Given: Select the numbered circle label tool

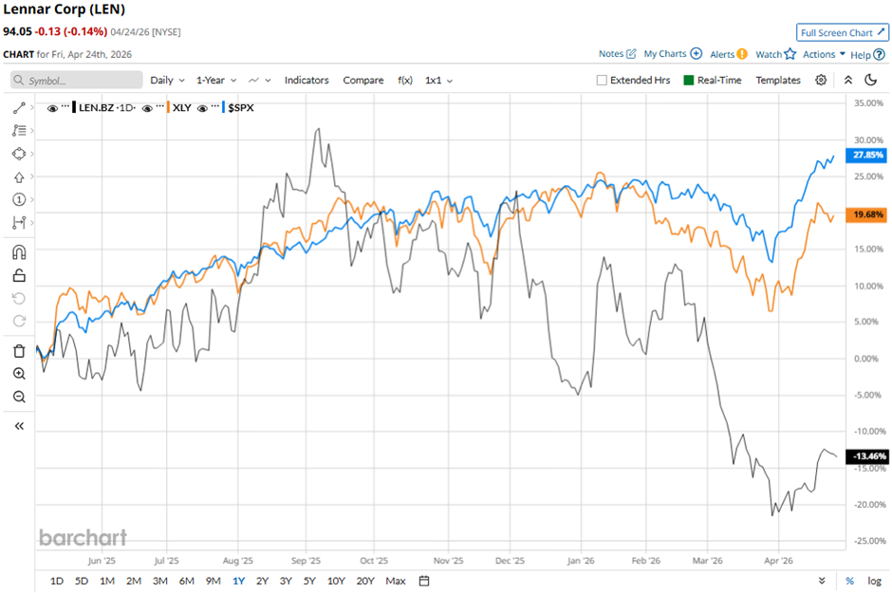Looking at the screenshot, I should 19,199.
